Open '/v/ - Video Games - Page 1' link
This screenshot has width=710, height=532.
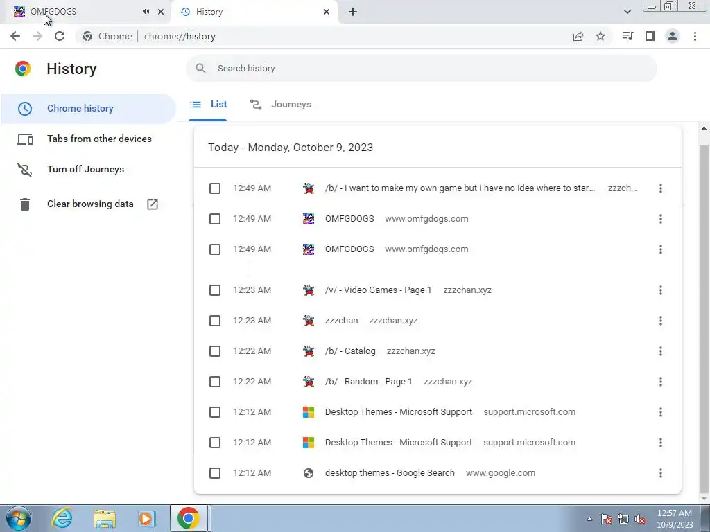click(x=378, y=290)
